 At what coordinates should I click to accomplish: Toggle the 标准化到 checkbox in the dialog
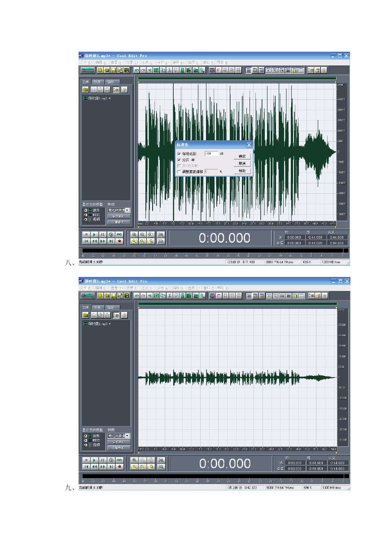coord(180,154)
